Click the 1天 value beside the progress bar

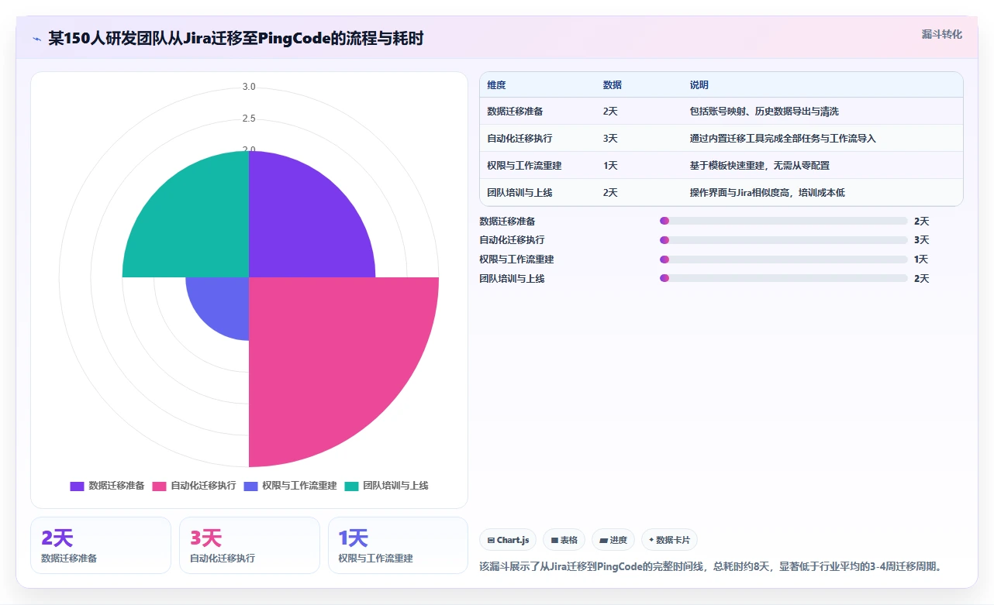click(x=921, y=260)
